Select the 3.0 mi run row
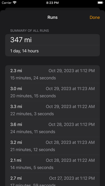105x186 pixels. (x=52, y=92)
